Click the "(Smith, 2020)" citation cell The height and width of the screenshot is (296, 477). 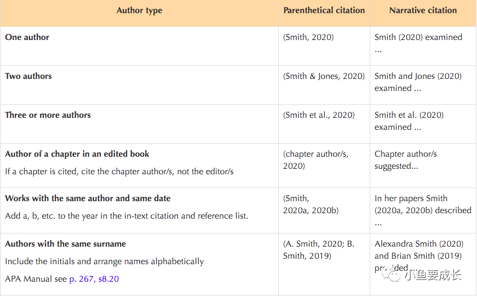tap(308, 37)
